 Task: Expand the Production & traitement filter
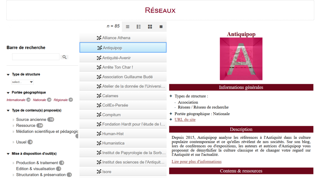tap(14, 163)
